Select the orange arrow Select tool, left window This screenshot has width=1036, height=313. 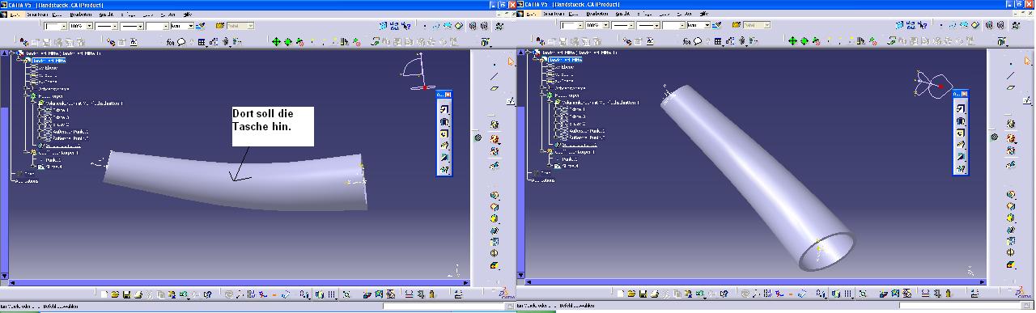tap(511, 61)
